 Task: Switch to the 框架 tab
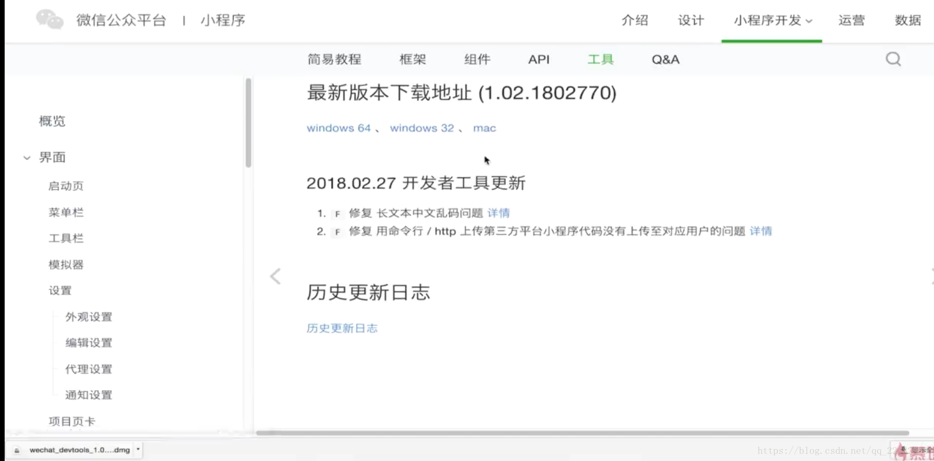point(413,59)
